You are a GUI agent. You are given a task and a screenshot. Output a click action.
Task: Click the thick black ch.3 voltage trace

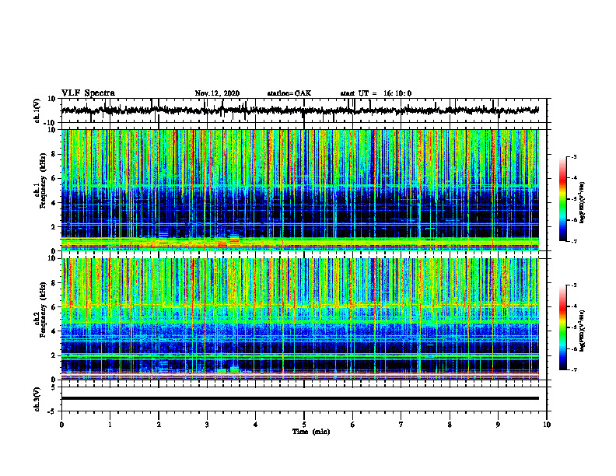click(x=299, y=398)
